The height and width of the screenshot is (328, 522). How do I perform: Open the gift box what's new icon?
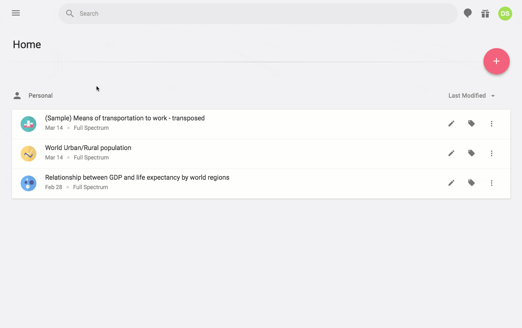pyautogui.click(x=485, y=14)
